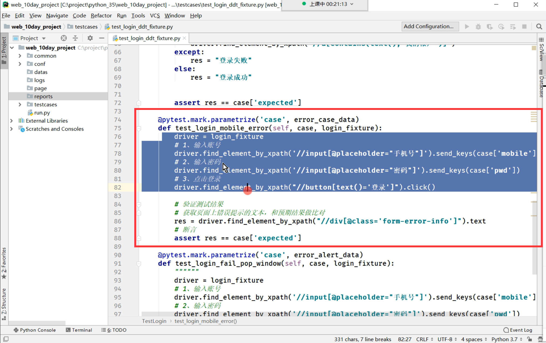
Task: Hide the Project panel with minus icon
Action: click(102, 38)
